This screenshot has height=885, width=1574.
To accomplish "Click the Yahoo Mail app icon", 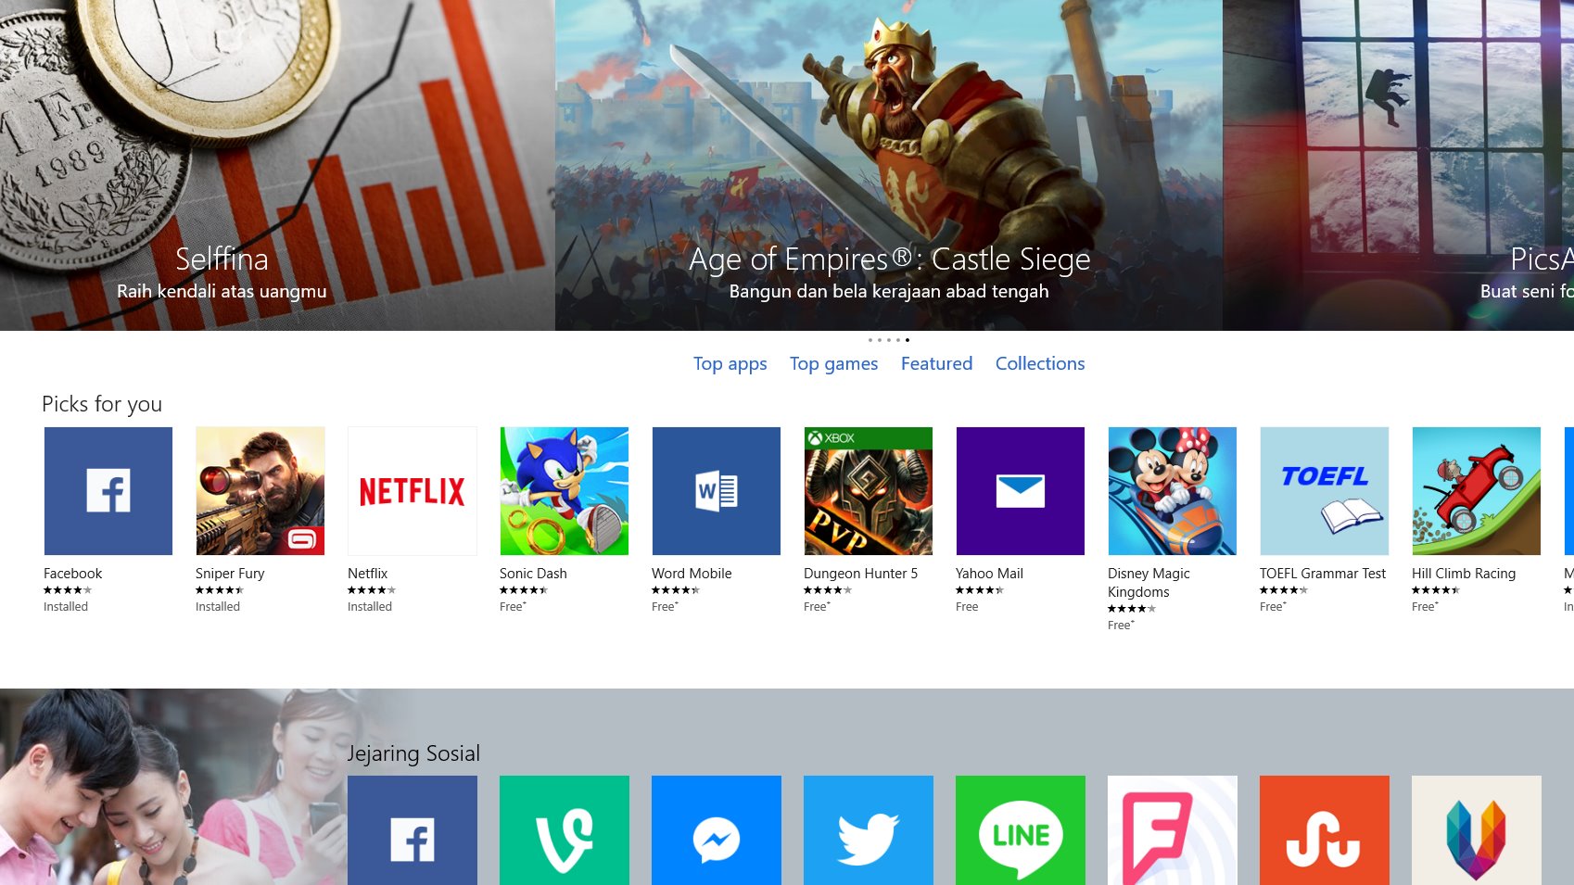I will click(1021, 491).
